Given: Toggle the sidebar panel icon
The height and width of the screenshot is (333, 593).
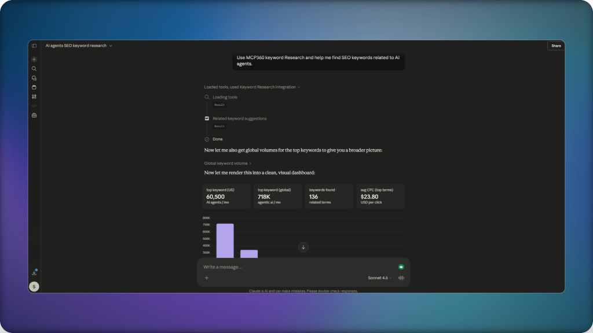Looking at the screenshot, I should [x=34, y=46].
